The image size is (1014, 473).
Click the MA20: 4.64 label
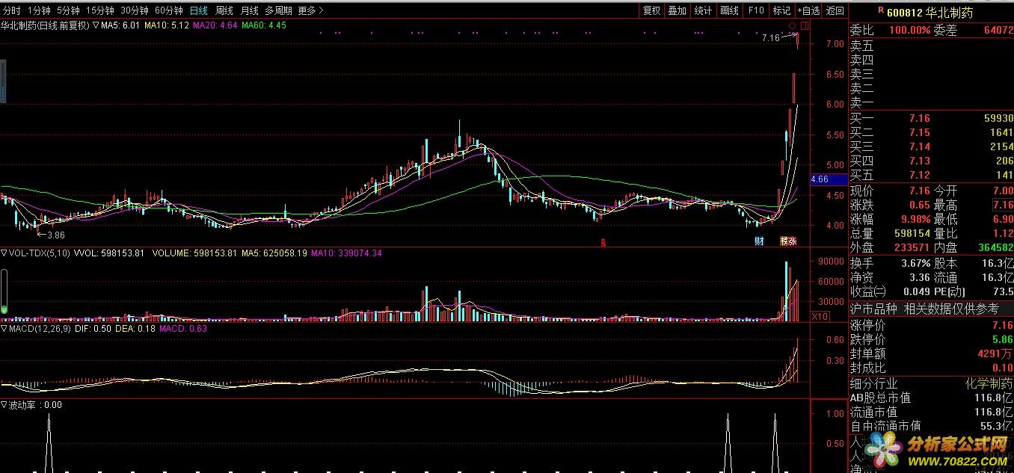(215, 25)
